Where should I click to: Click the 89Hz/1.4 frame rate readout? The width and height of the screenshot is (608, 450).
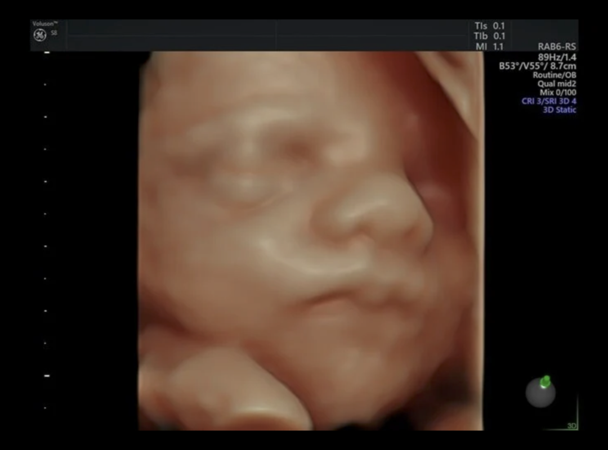(557, 57)
